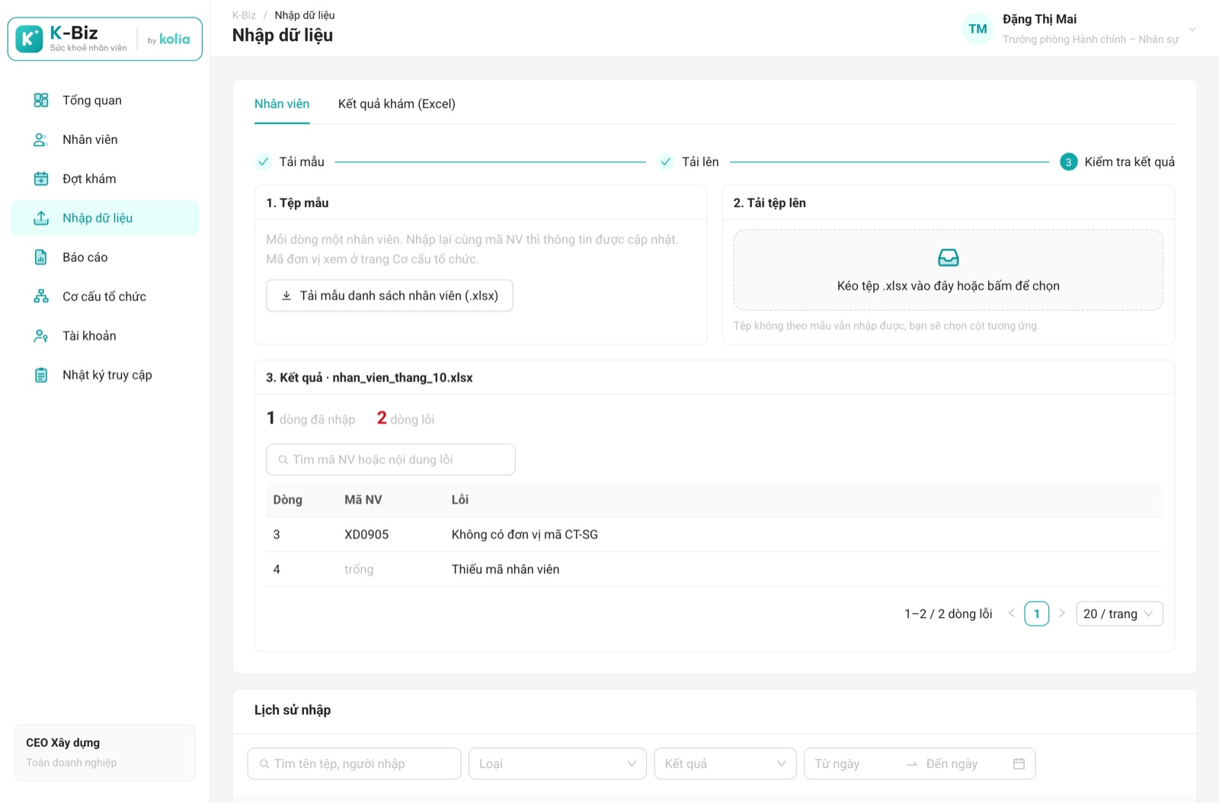Screen dimensions: 1219x803
Task: Download employee list template (.xlsx)
Action: 389,296
